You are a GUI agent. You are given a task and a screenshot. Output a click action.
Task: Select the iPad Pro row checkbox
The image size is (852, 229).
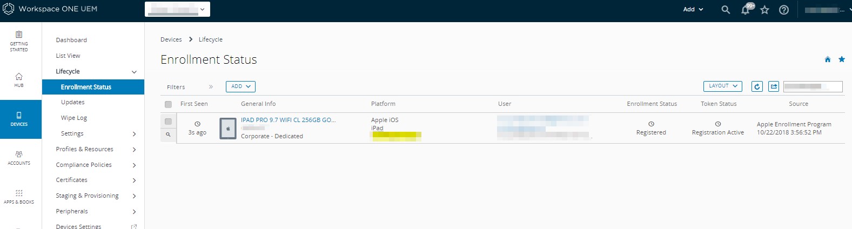coord(168,122)
